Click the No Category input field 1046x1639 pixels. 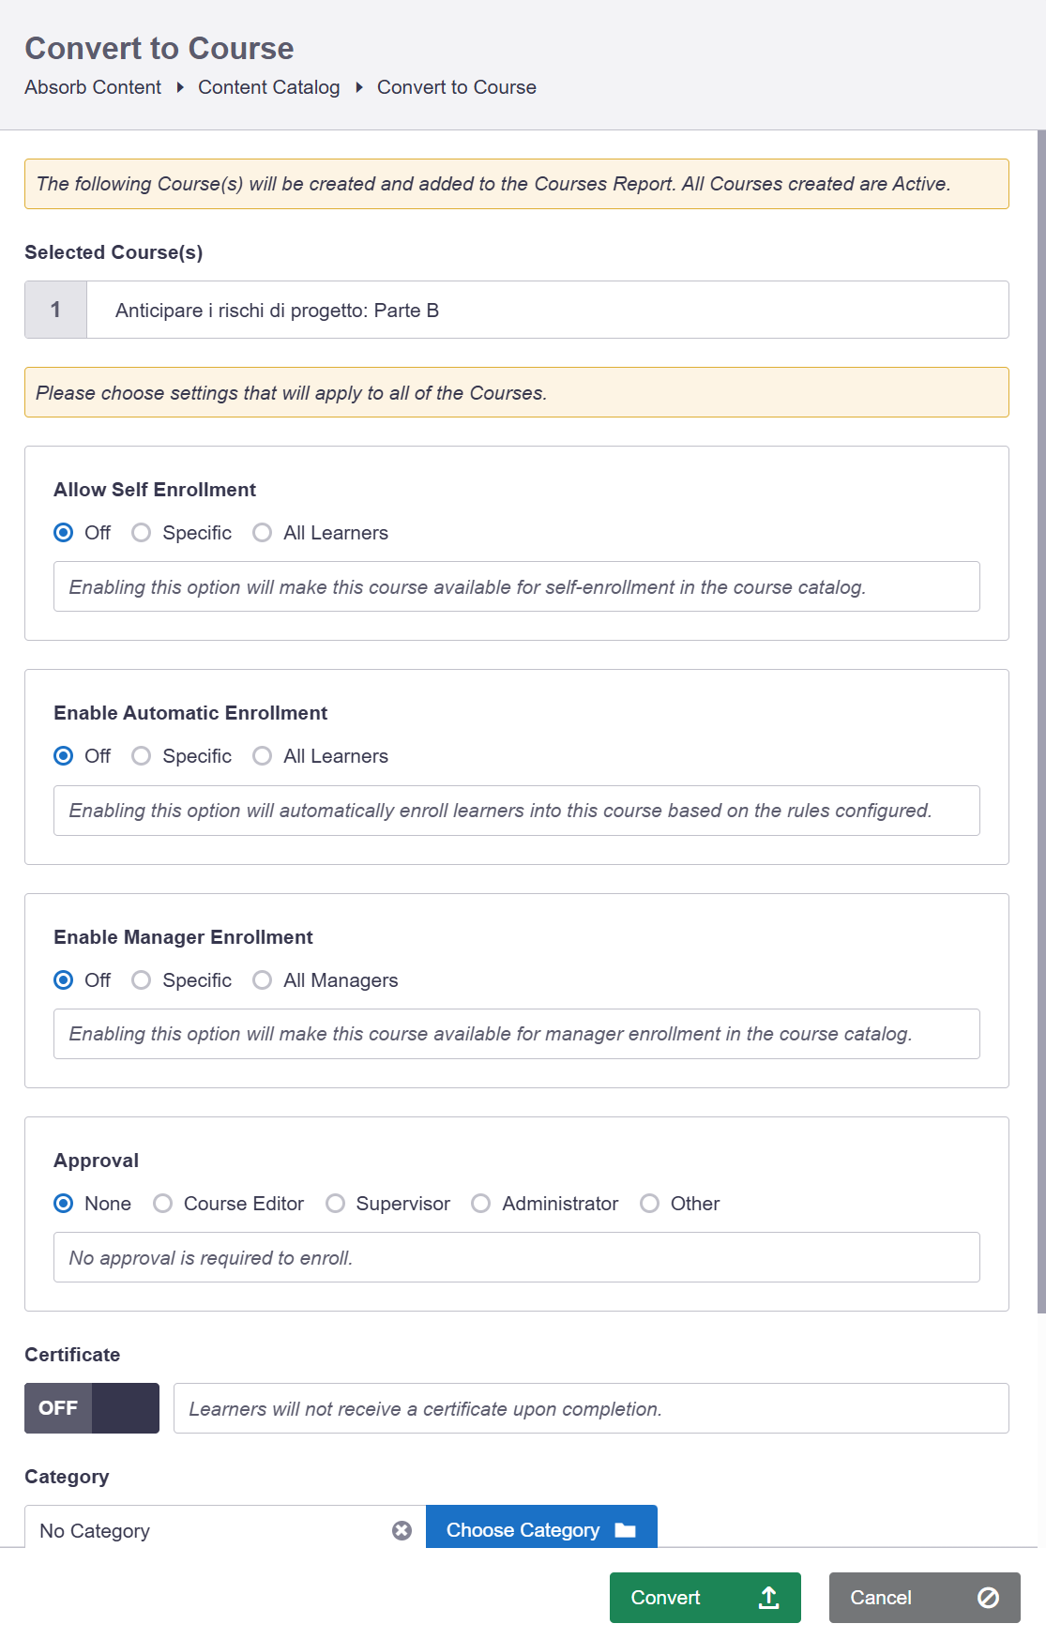[x=206, y=1530]
